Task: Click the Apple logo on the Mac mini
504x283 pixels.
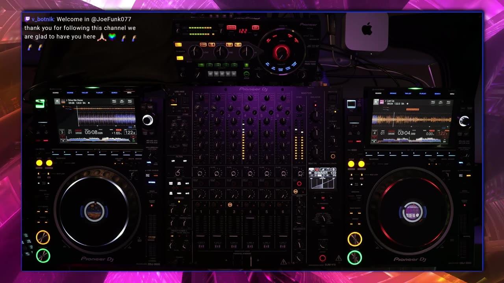Action: click(367, 29)
